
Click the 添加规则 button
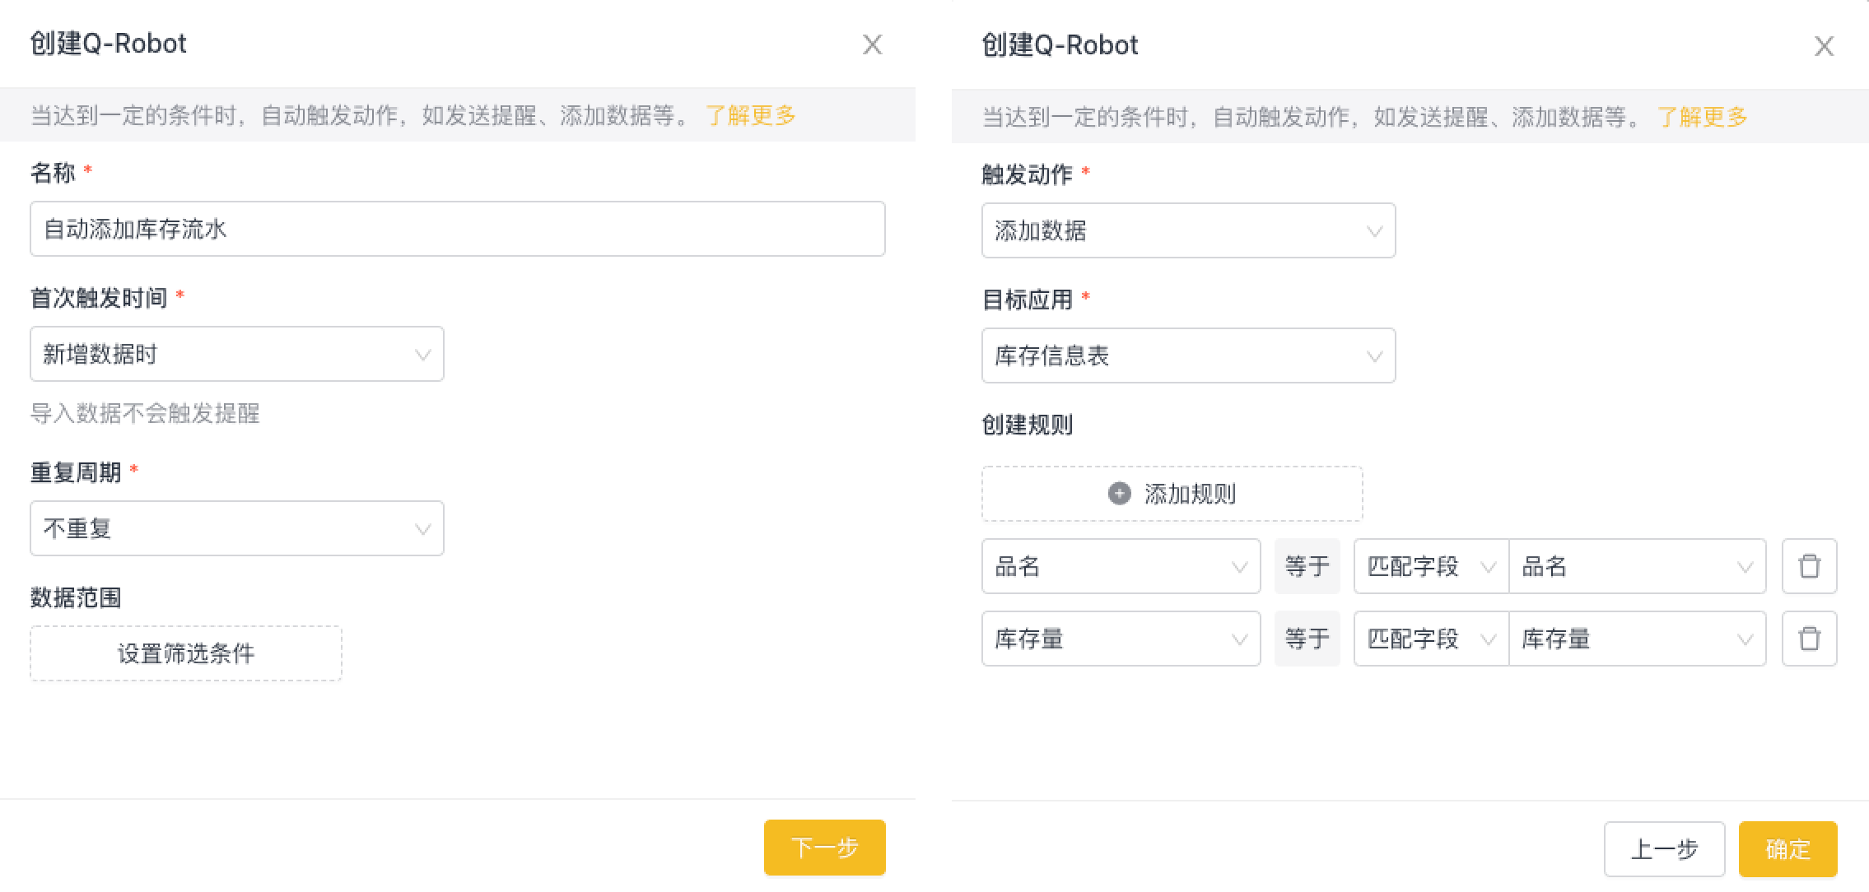[x=1172, y=494]
